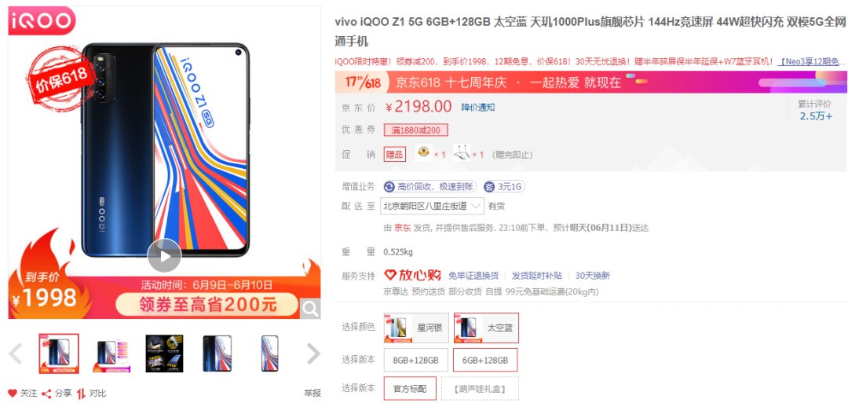This screenshot has width=848, height=403.
Task: Show next thumbnails with right arrow
Action: (313, 354)
